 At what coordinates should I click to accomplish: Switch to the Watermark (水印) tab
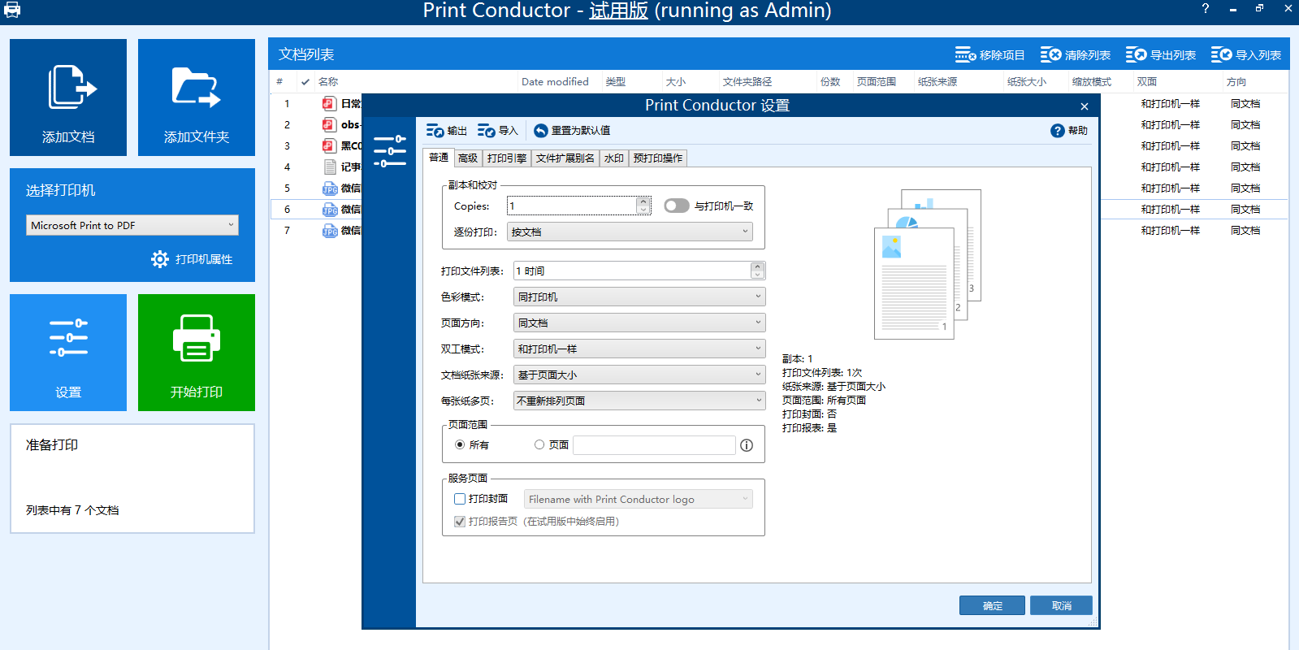point(614,158)
